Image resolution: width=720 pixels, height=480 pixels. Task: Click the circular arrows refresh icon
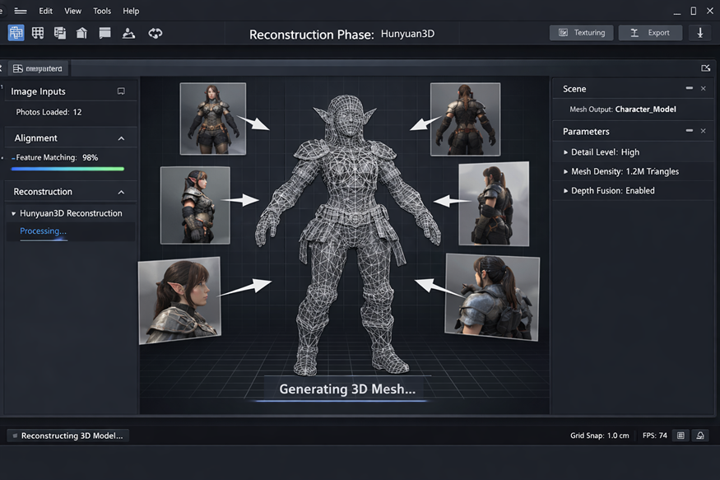(155, 33)
